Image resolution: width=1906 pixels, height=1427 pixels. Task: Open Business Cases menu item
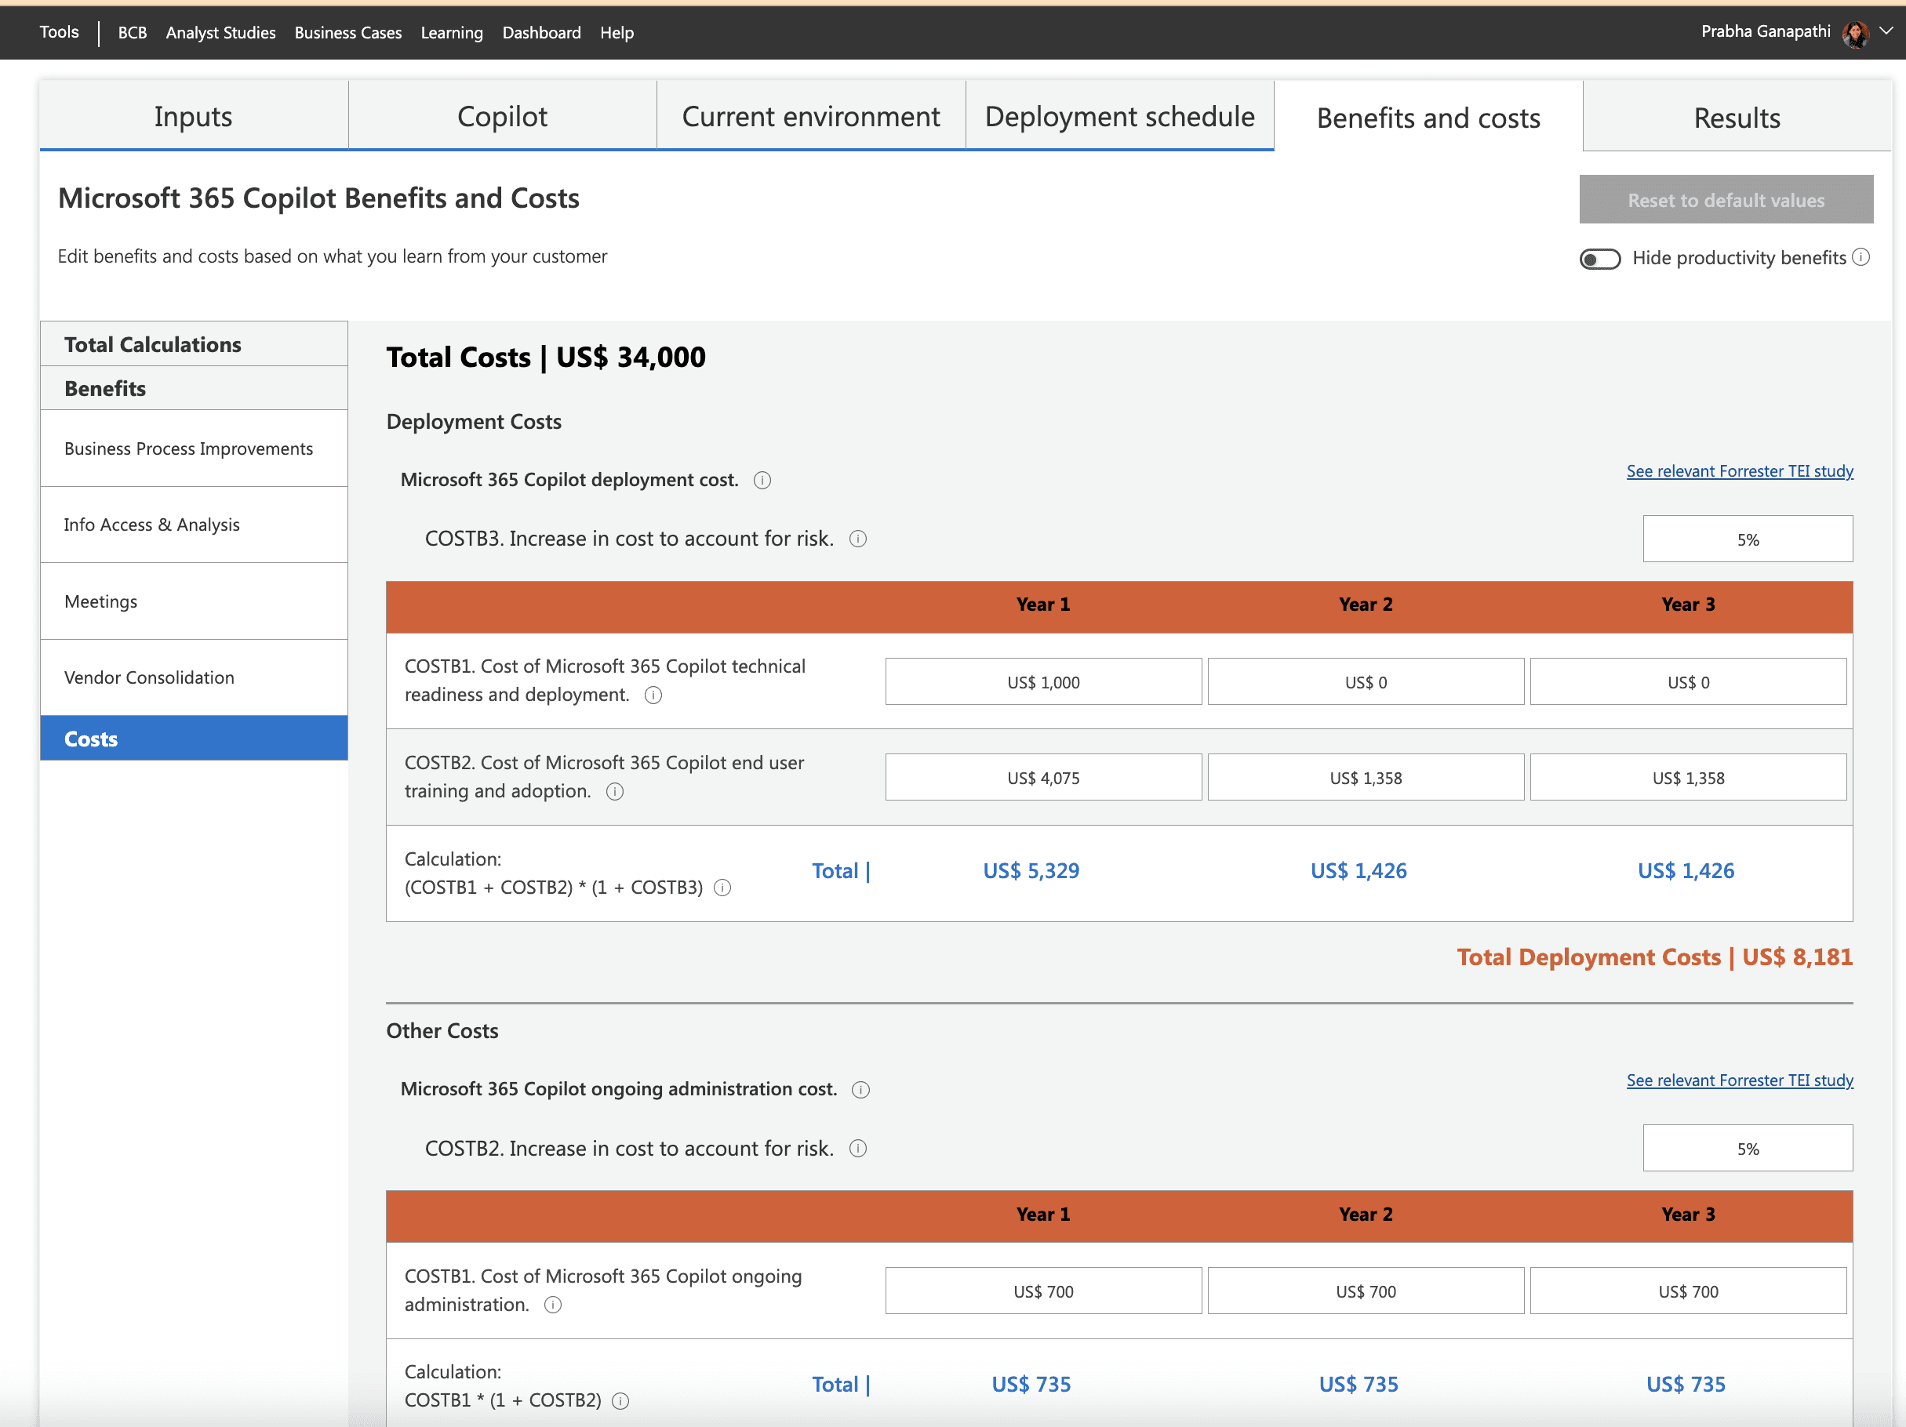[x=347, y=33]
